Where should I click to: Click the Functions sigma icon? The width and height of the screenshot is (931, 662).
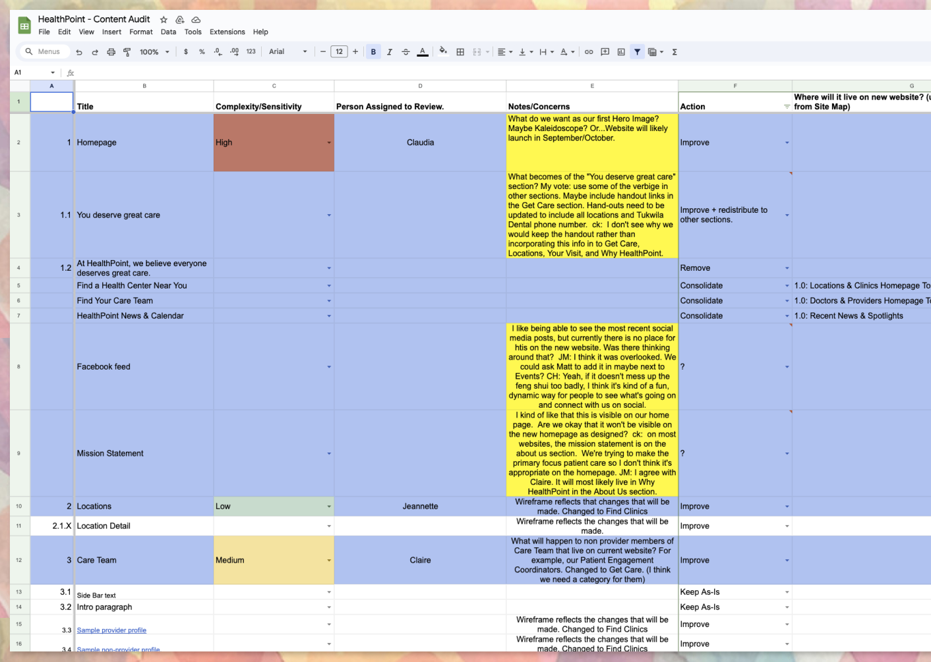pyautogui.click(x=675, y=52)
